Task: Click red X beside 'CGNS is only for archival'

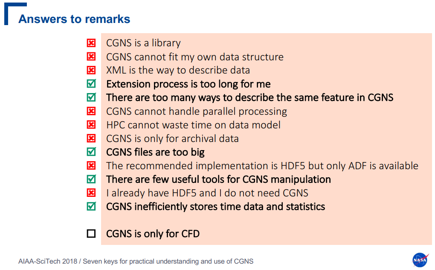Action: 91,138
